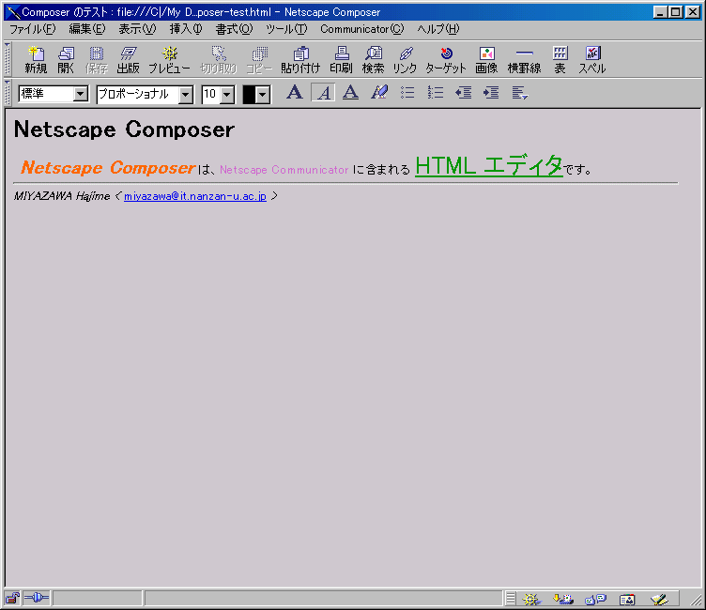Viewport: 706px width, 610px height.
Task: Toggle italic text formatting
Action: click(323, 93)
